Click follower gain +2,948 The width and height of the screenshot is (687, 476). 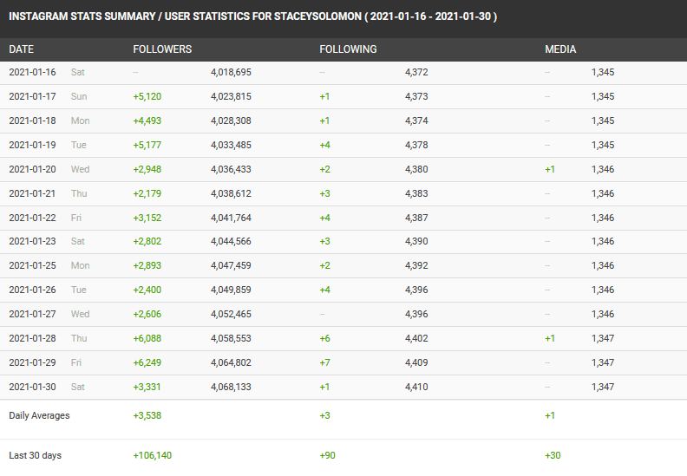click(x=147, y=169)
